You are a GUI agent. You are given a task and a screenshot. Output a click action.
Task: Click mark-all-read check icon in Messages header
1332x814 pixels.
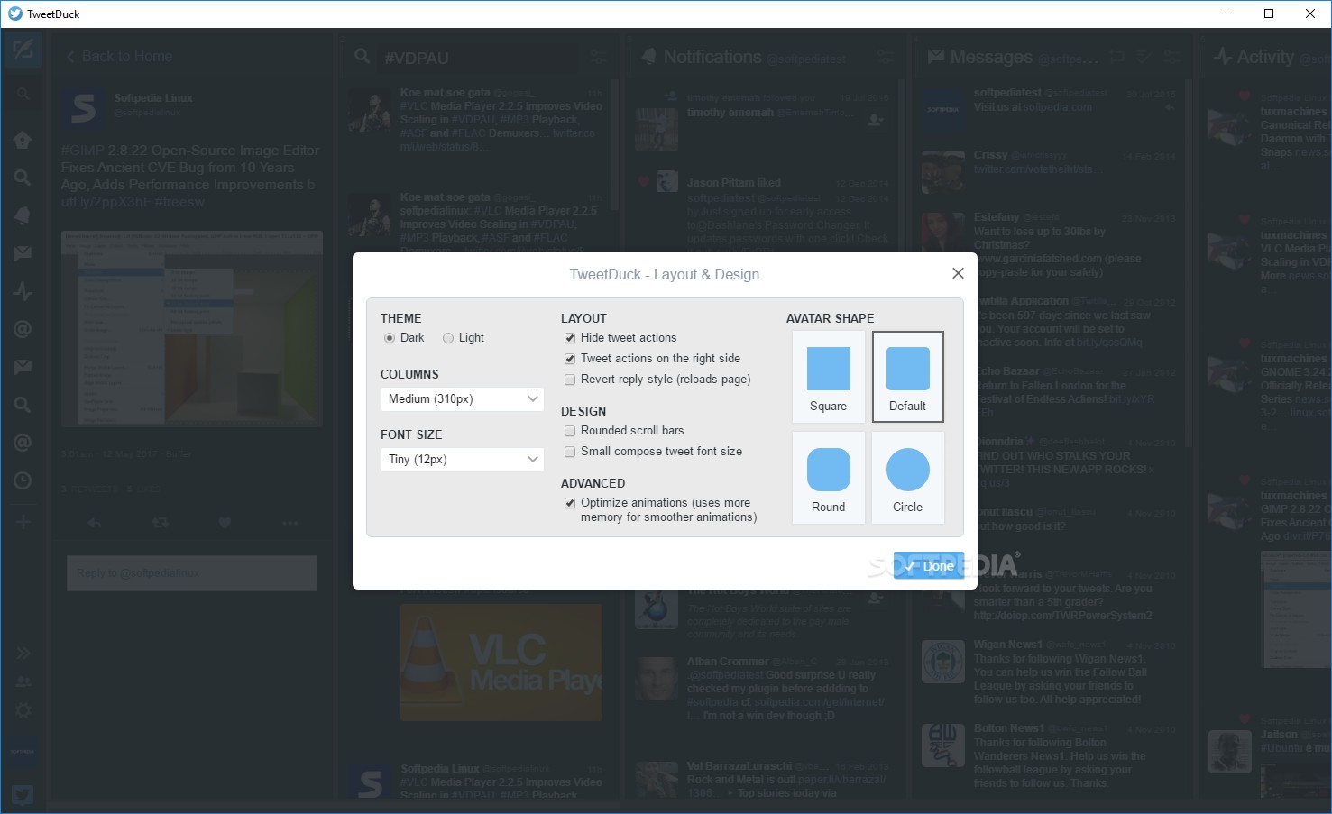(x=1144, y=57)
